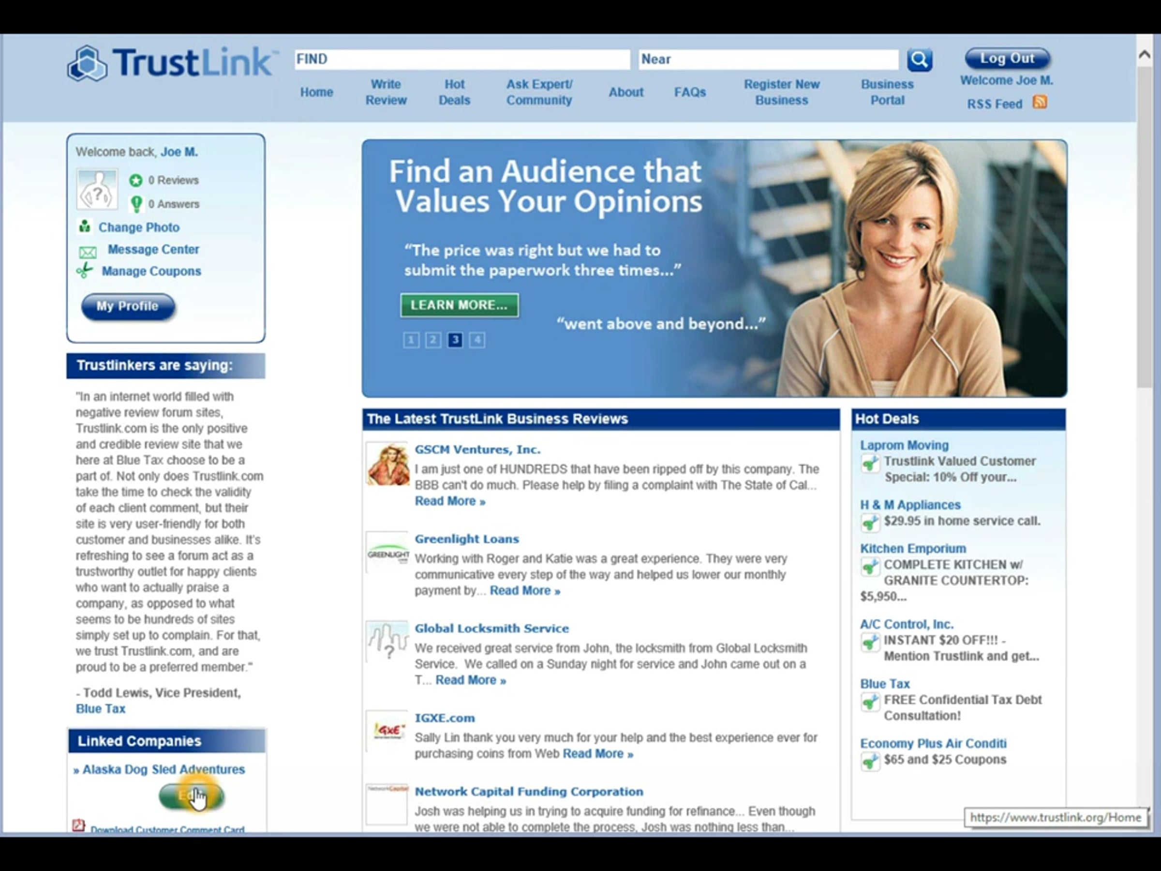This screenshot has height=871, width=1161.
Task: Click the Log Out button
Action: click(1007, 58)
